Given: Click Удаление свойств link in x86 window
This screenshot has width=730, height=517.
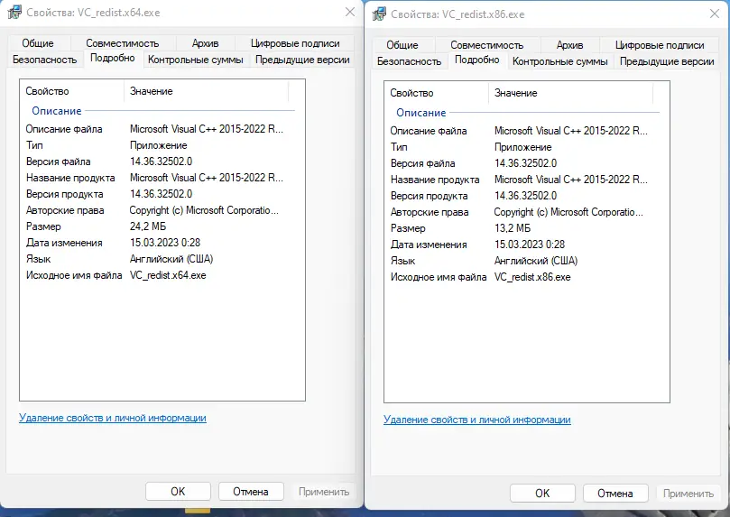Looking at the screenshot, I should click(477, 420).
